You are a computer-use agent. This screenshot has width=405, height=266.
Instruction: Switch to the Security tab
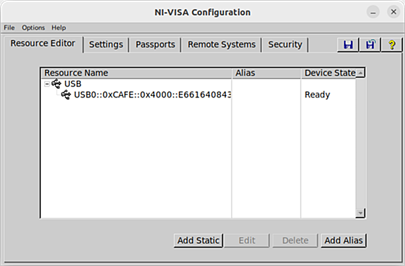[285, 45]
